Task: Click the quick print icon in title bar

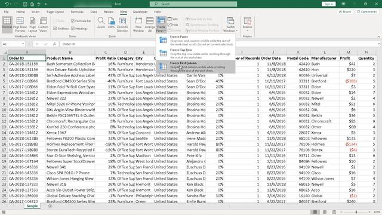Action: point(32,4)
